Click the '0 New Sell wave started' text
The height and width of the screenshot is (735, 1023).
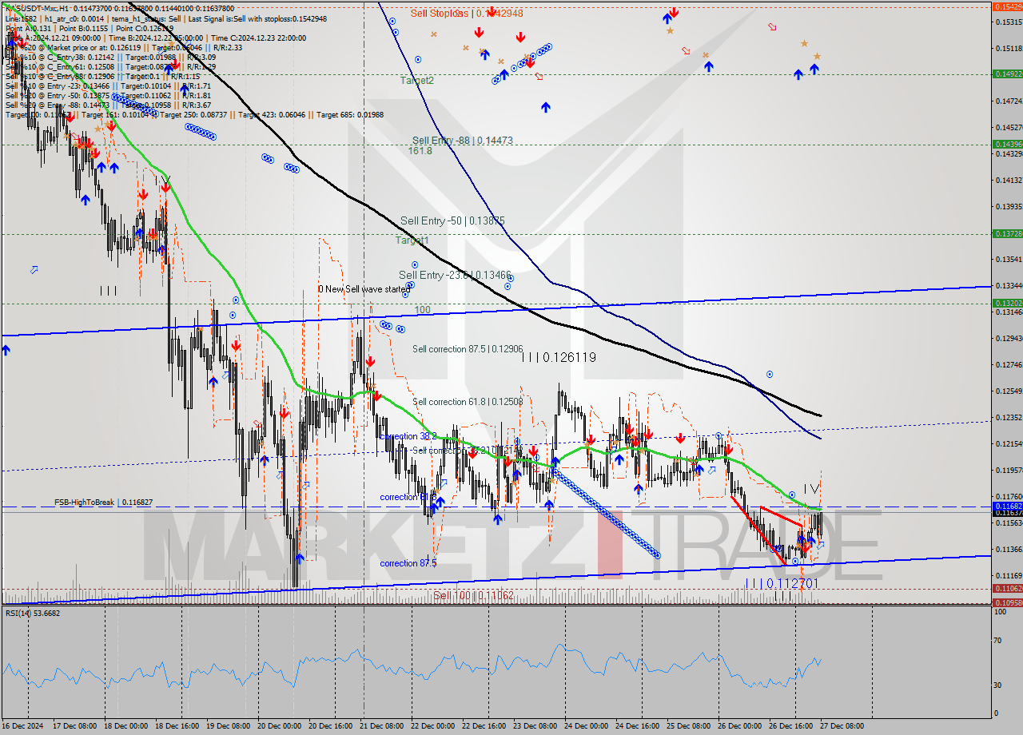coord(364,289)
